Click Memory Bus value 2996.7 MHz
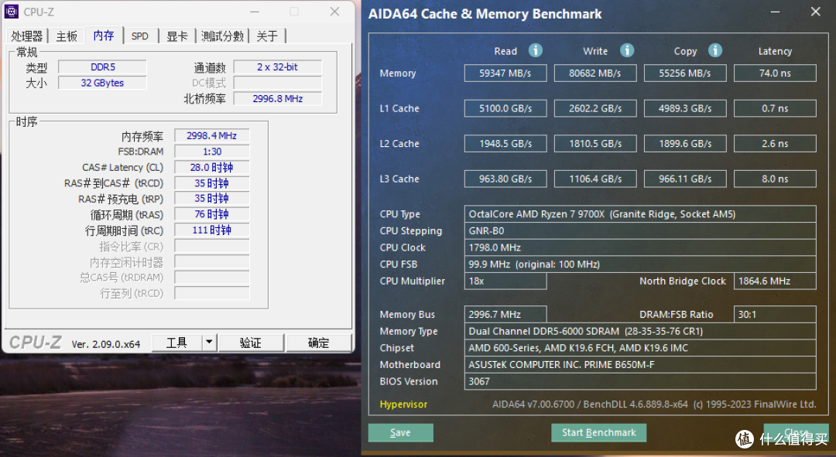This screenshot has height=457, width=836. [x=505, y=314]
